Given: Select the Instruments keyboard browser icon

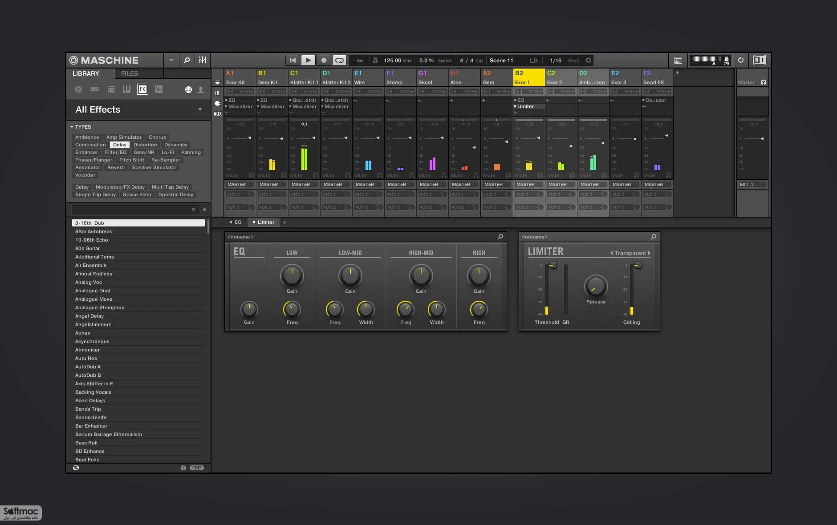Looking at the screenshot, I should (x=126, y=89).
